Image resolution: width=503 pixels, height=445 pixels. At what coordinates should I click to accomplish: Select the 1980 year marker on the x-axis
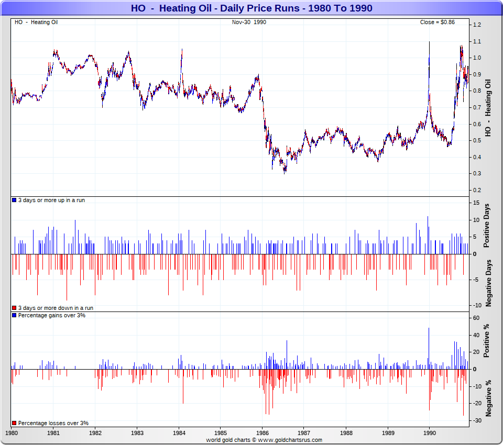point(12,433)
